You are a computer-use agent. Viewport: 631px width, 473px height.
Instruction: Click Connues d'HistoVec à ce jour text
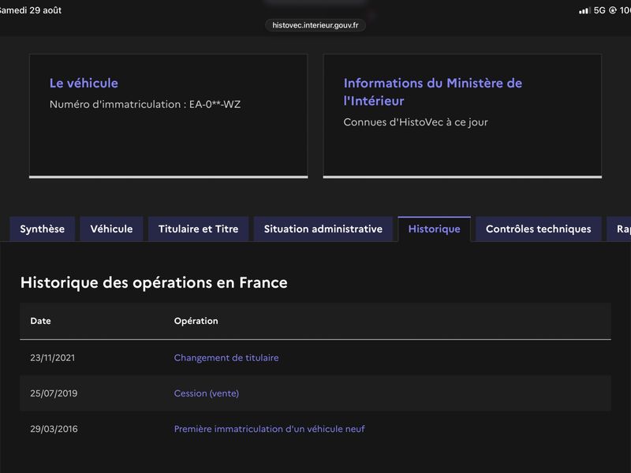click(416, 122)
